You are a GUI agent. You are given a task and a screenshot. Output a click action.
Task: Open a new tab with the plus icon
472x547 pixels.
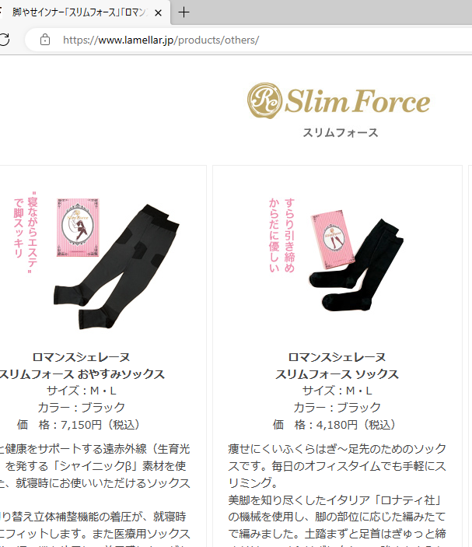click(184, 12)
